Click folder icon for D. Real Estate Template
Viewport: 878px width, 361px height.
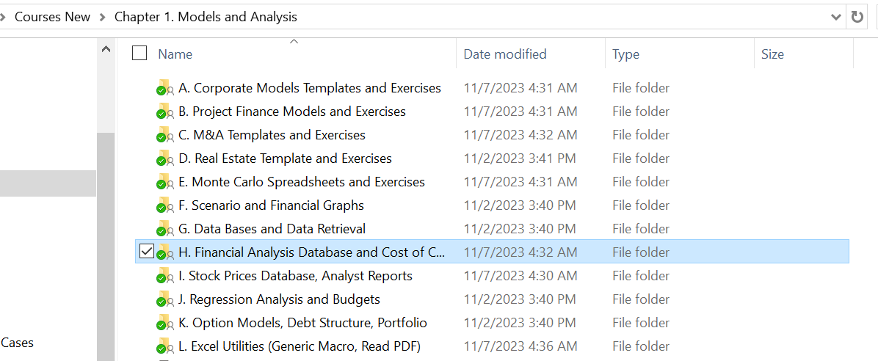[164, 158]
